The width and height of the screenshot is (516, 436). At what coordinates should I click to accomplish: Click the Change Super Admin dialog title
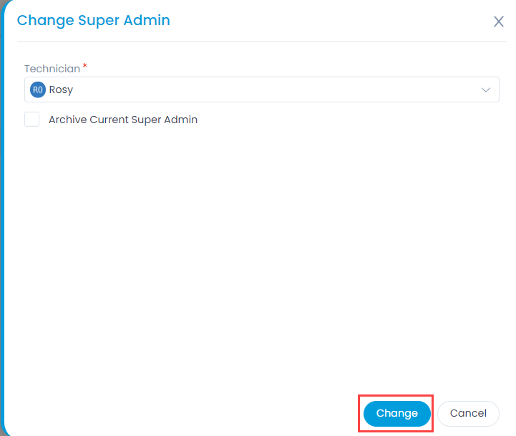click(x=94, y=21)
